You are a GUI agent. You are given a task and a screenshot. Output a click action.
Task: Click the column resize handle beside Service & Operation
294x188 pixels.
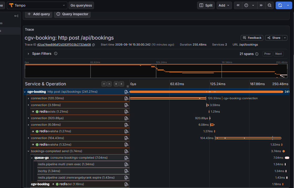click(x=128, y=86)
